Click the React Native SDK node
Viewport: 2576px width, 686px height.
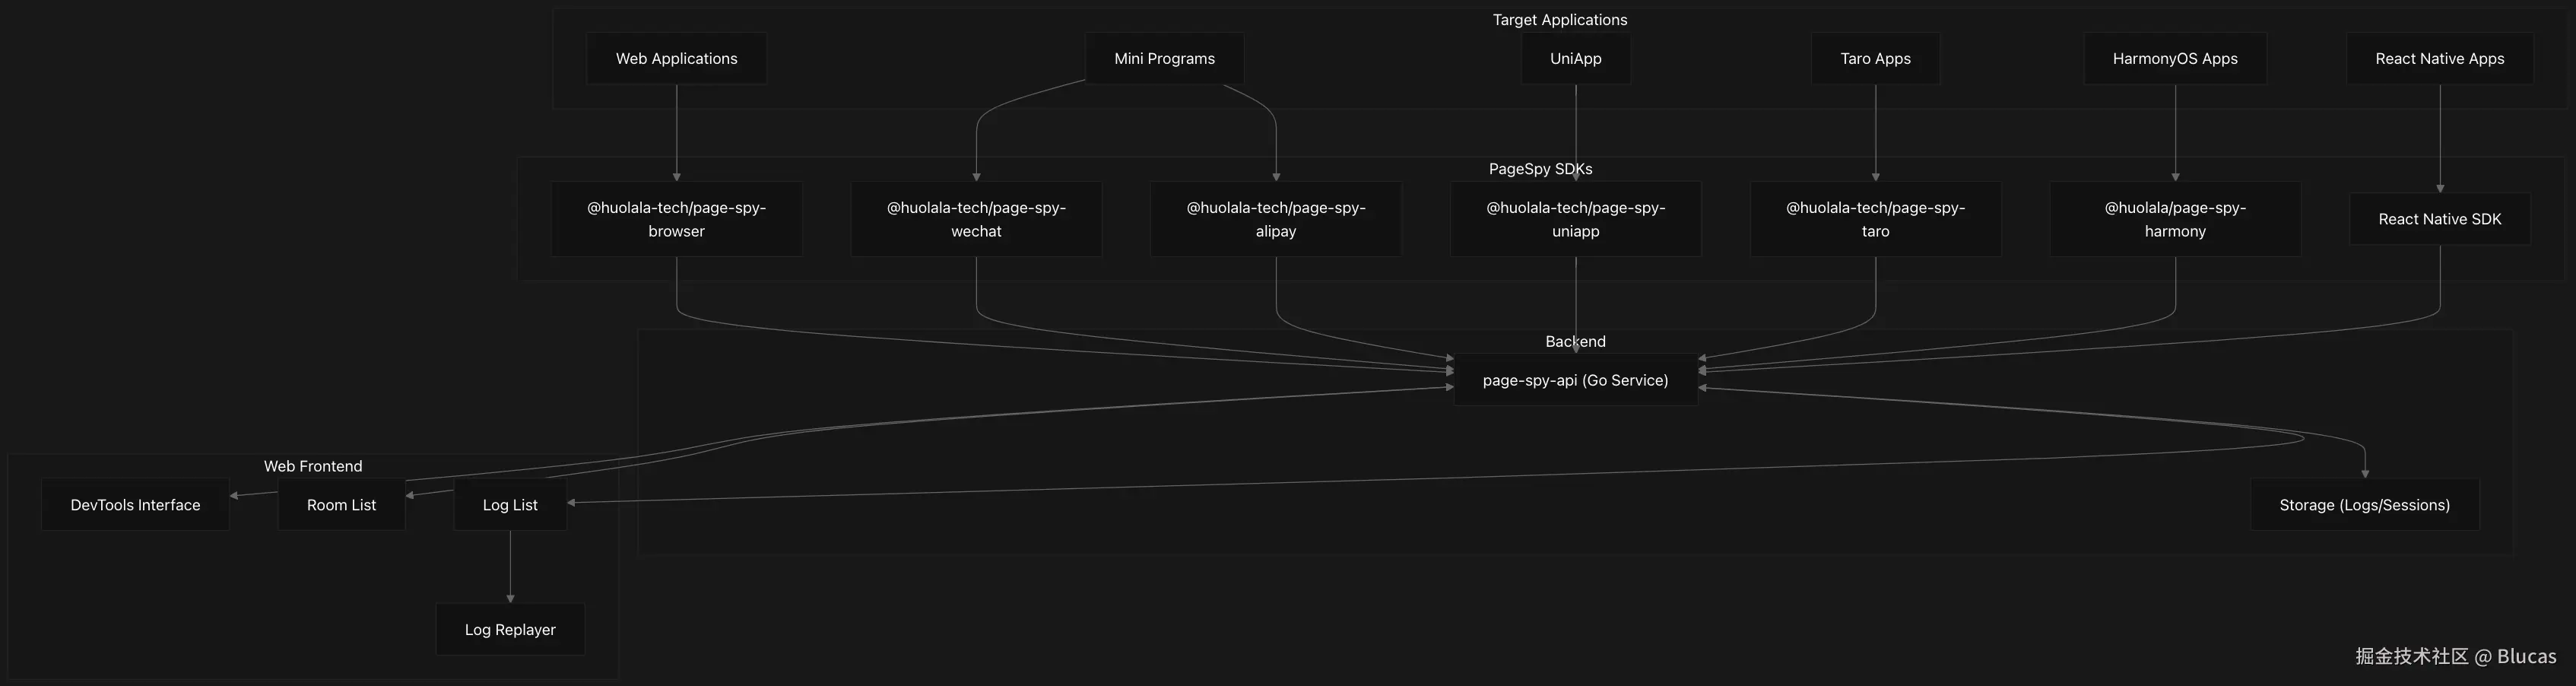pos(2440,219)
